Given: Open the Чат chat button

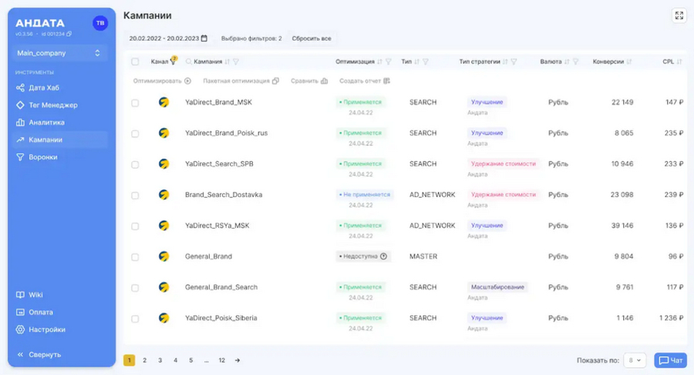Looking at the screenshot, I should (671, 360).
